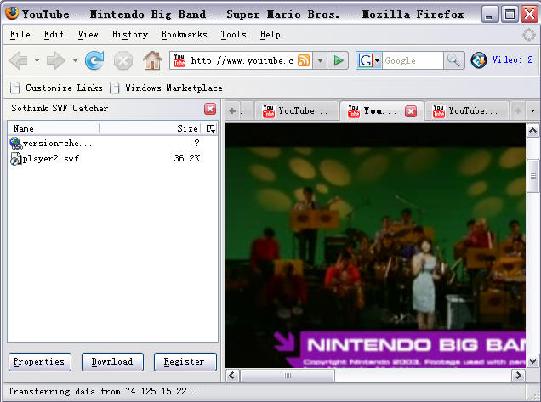Open the search engine selector dropdown
541x402 pixels.
(x=378, y=61)
